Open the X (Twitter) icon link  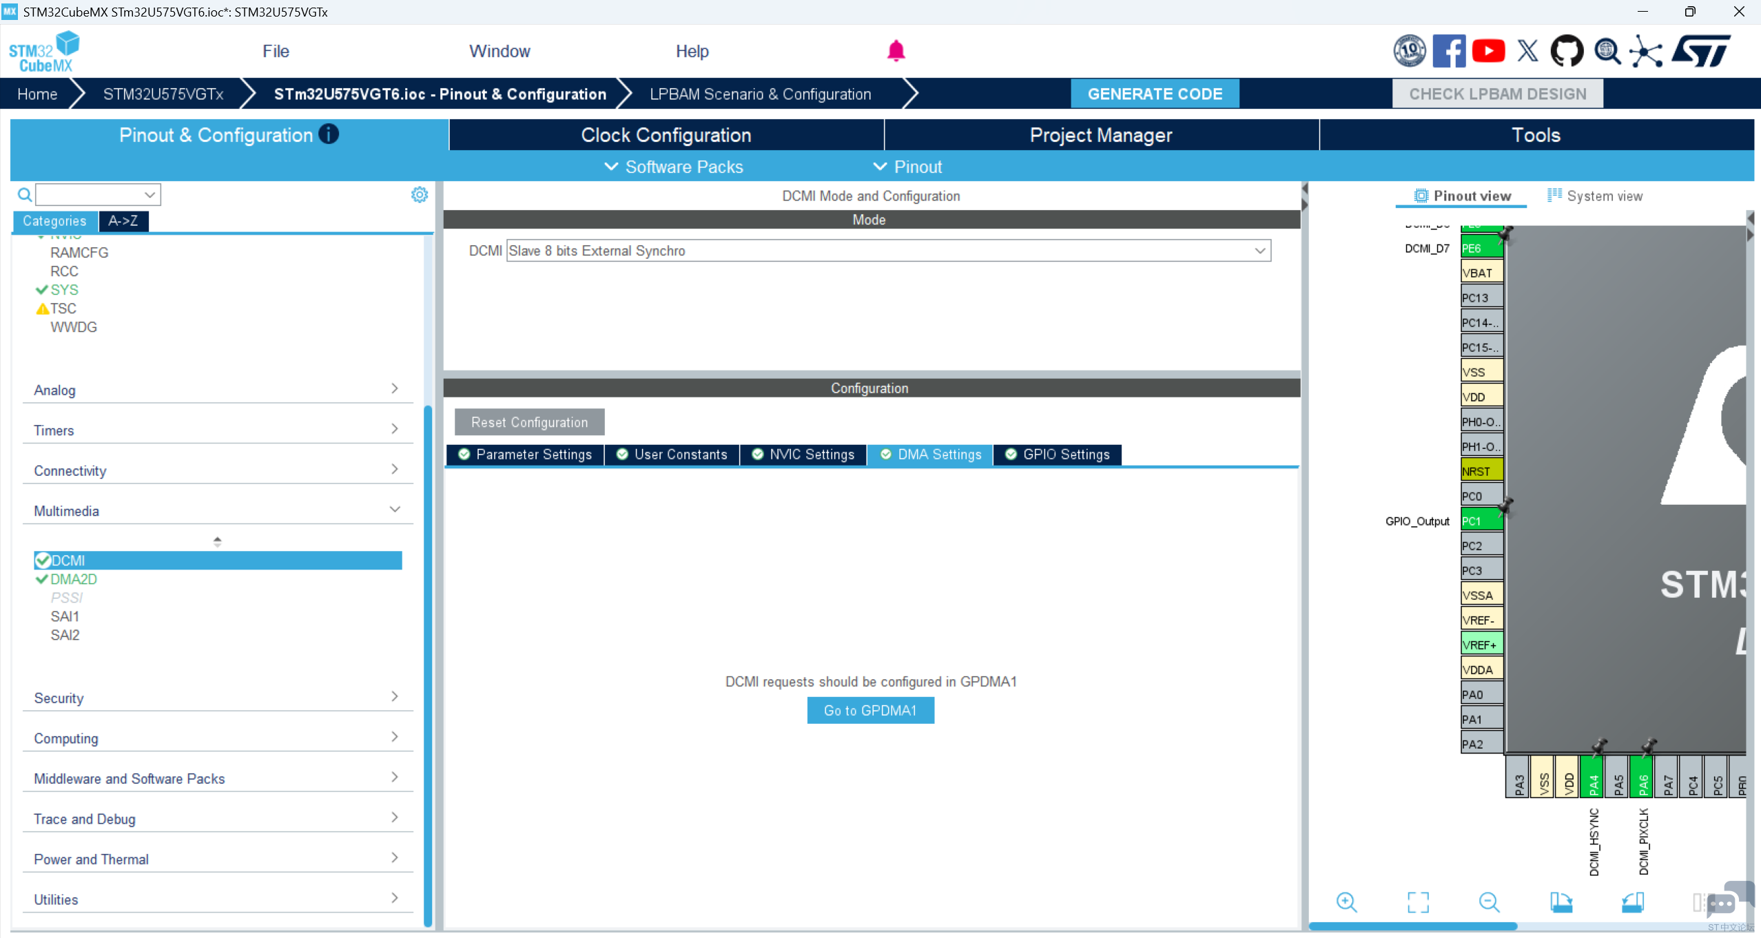coord(1527,51)
